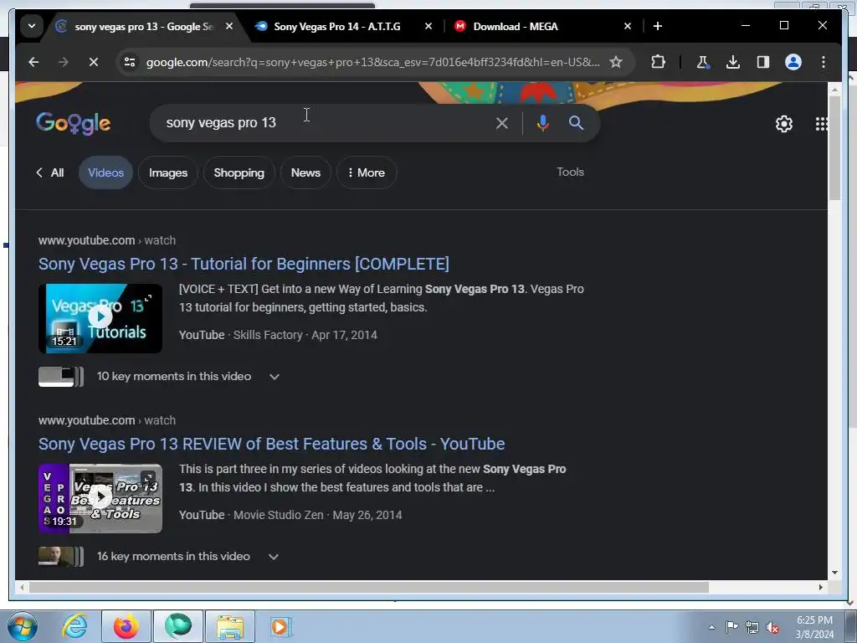Click the scroll down arrow
Image resolution: width=857 pixels, height=643 pixels.
pos(834,573)
